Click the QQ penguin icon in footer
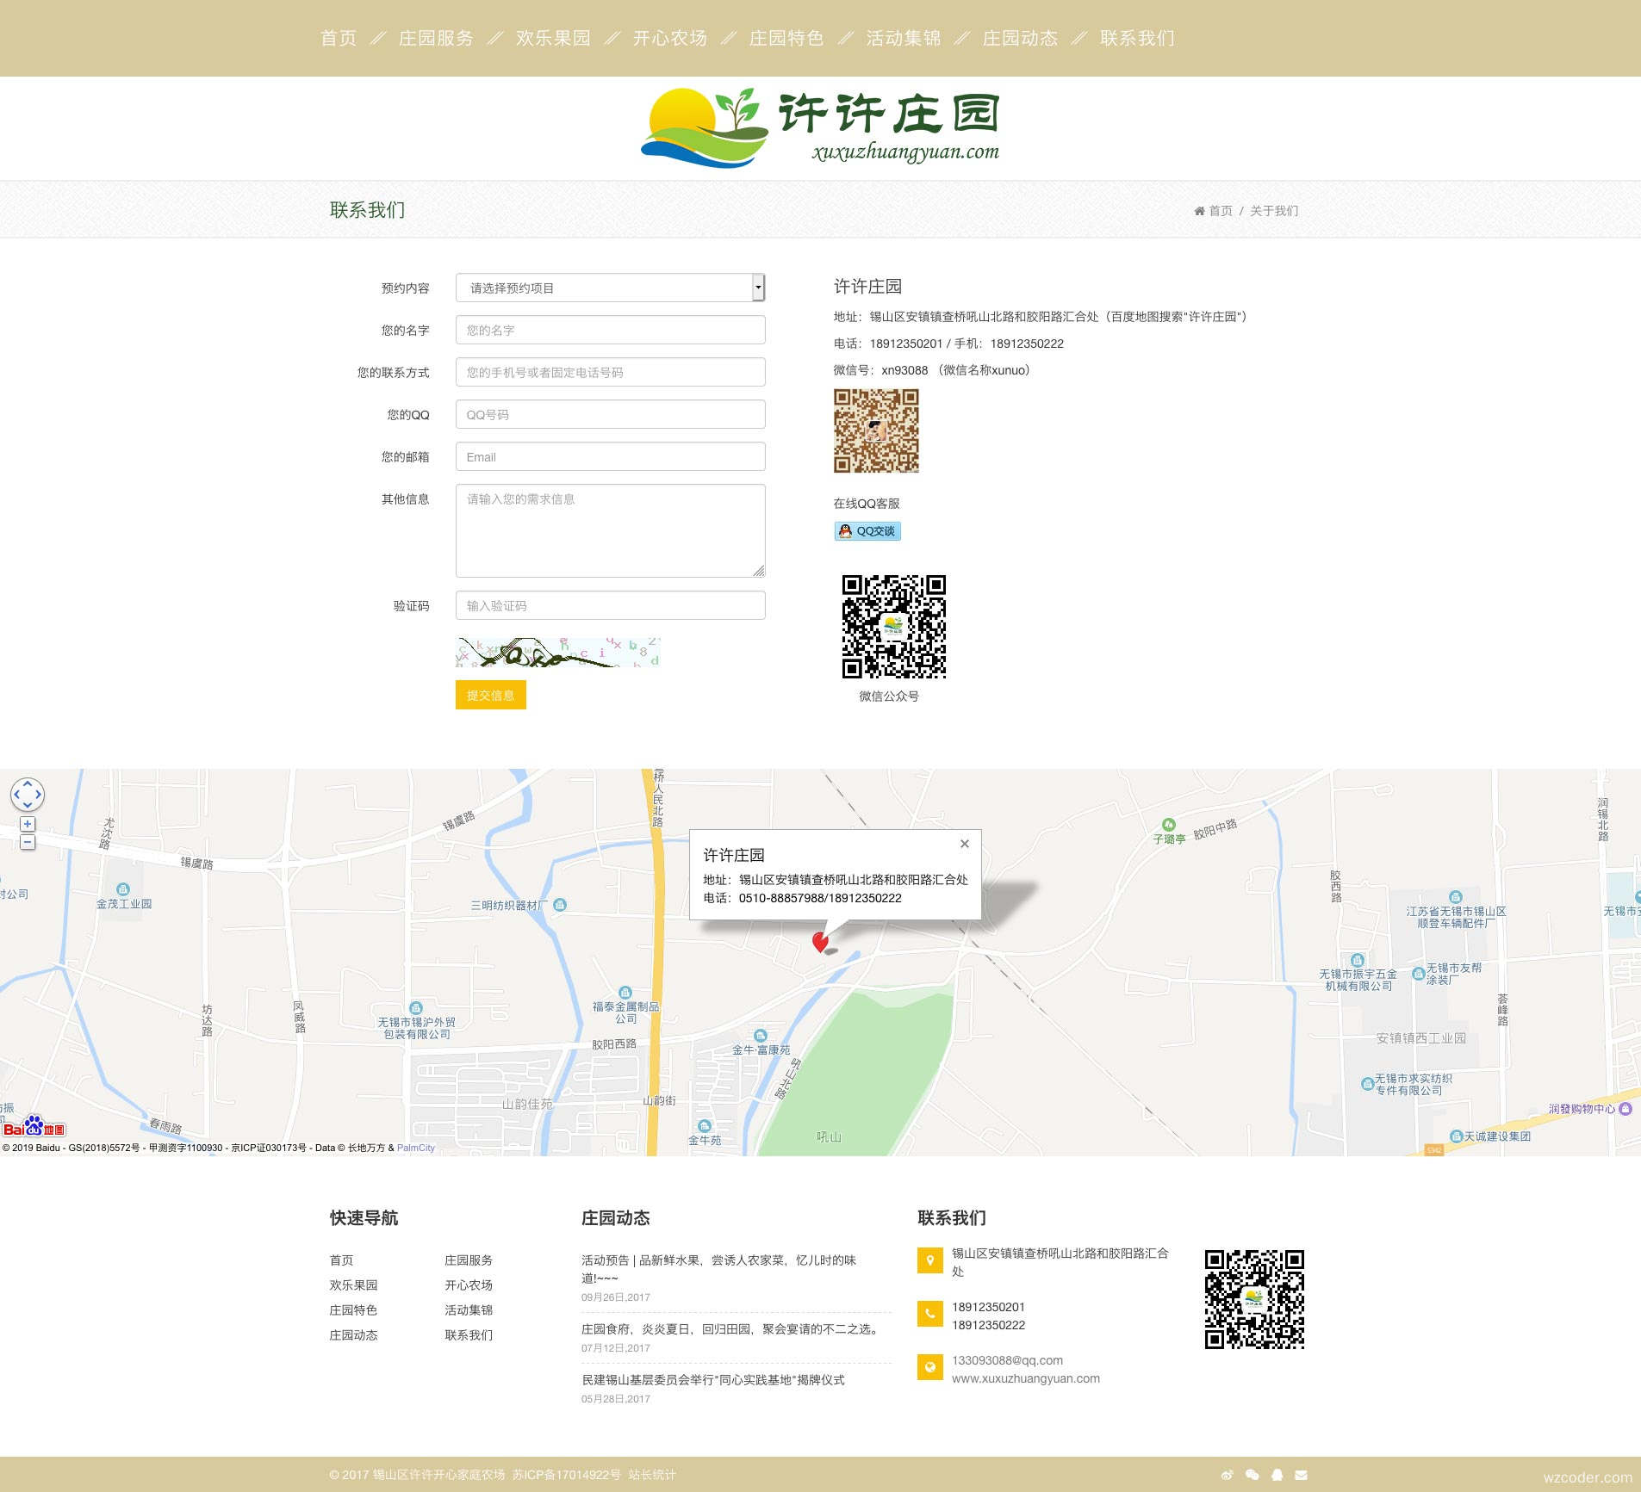Screen dimensions: 1641x1492 pyautogui.click(x=1277, y=1475)
